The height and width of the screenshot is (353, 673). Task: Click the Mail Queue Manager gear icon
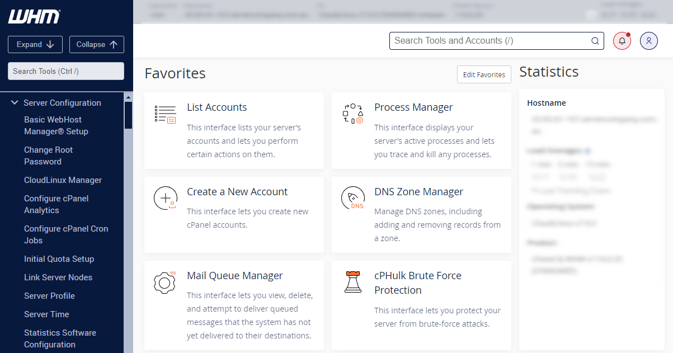(x=164, y=283)
